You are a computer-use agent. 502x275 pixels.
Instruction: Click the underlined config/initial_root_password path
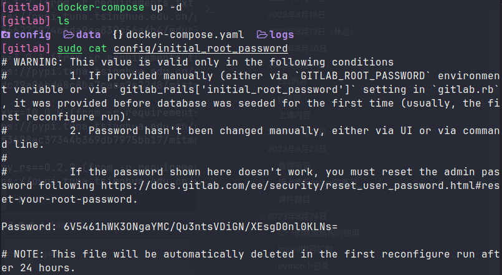[200, 48]
